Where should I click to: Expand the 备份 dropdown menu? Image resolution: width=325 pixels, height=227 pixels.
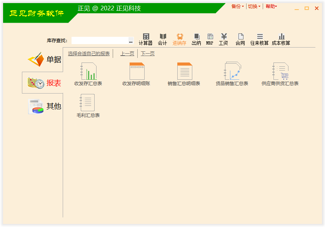pos(238,7)
